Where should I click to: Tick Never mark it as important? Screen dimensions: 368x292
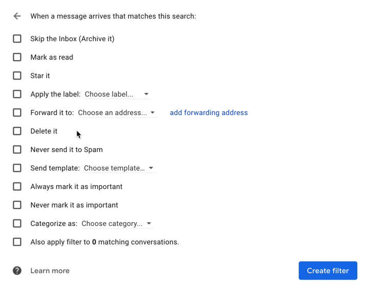17,205
